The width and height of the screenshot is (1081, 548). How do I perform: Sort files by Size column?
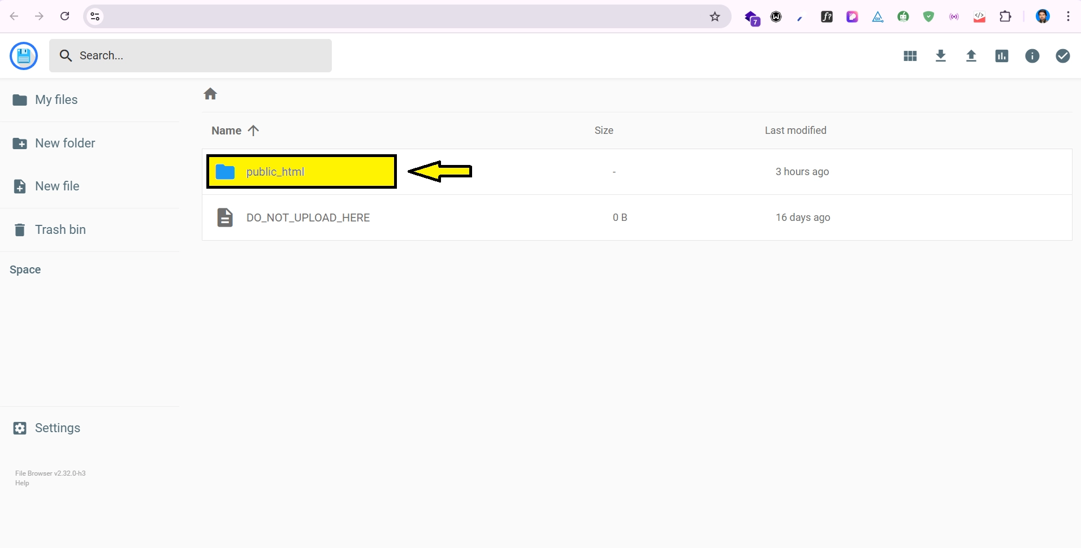[603, 131]
